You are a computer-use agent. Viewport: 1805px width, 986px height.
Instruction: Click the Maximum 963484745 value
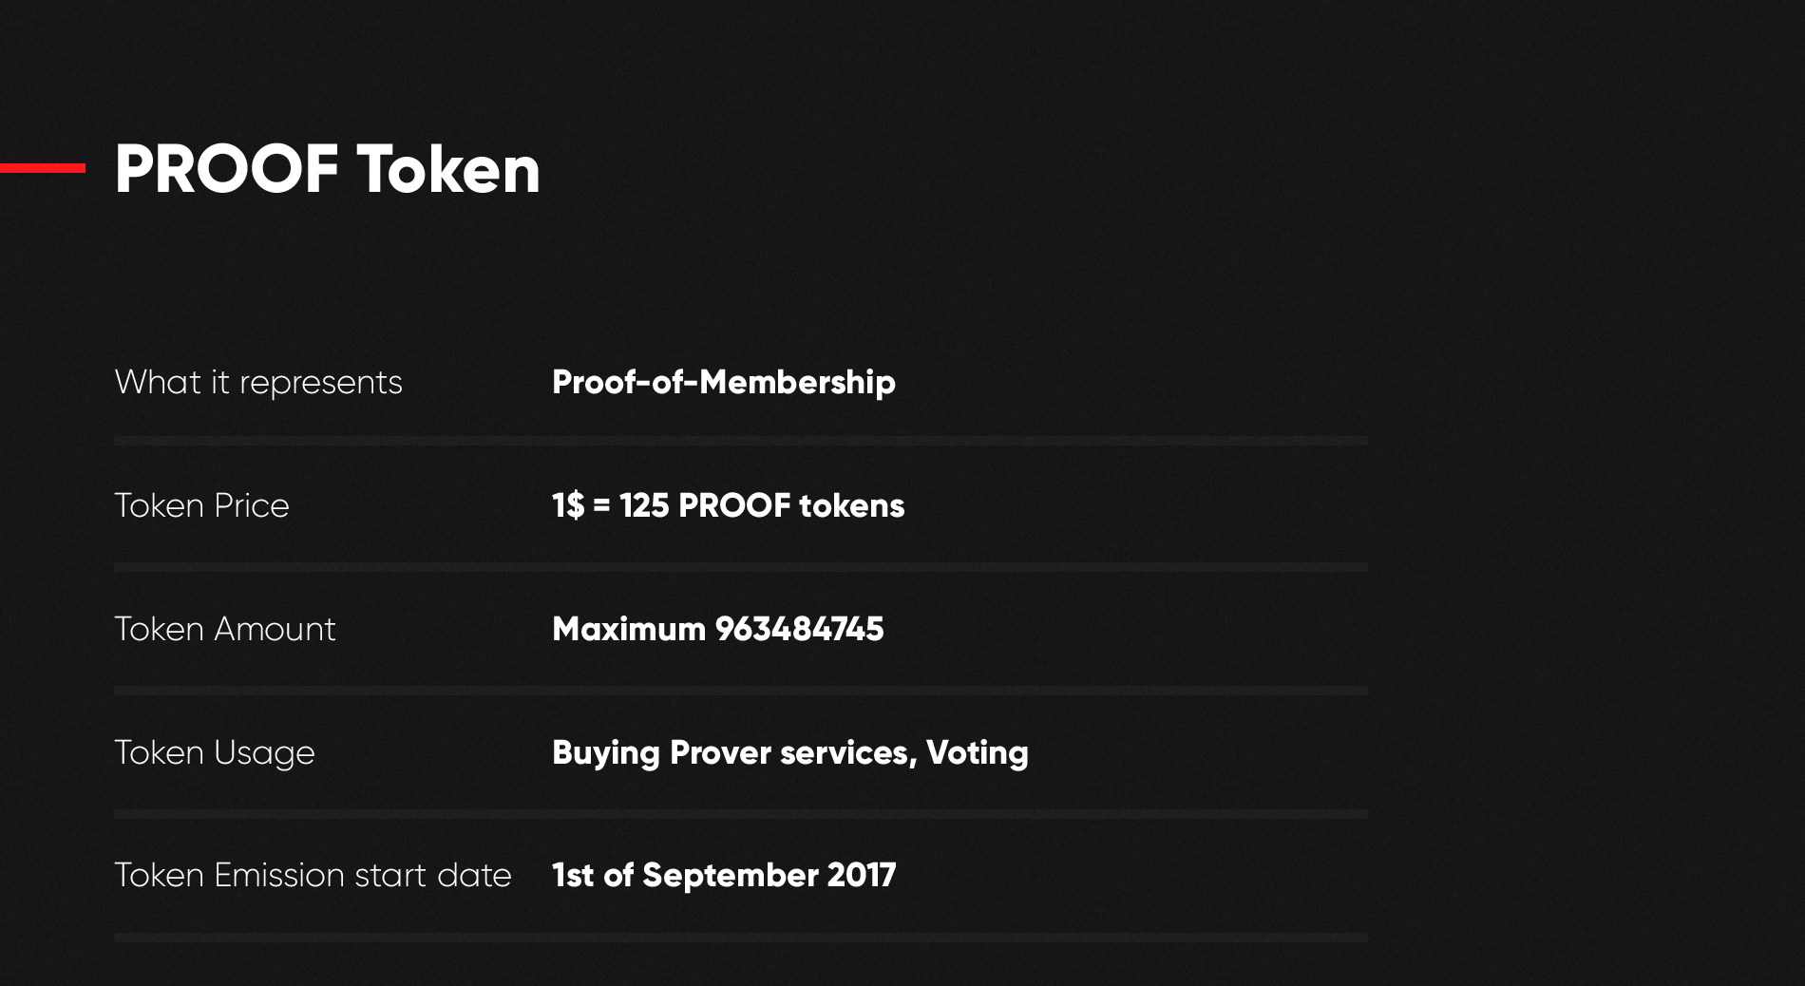718,629
